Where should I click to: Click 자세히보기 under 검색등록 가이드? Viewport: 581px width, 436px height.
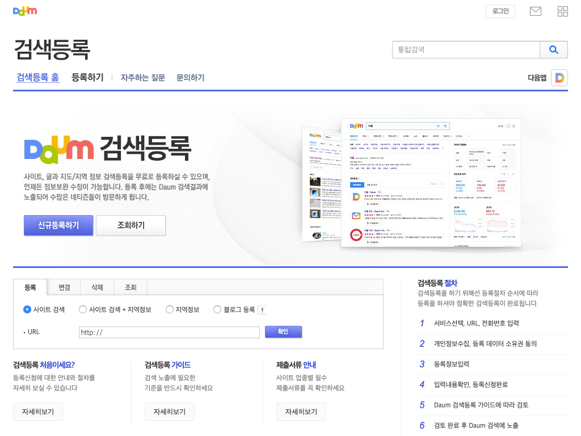click(169, 412)
